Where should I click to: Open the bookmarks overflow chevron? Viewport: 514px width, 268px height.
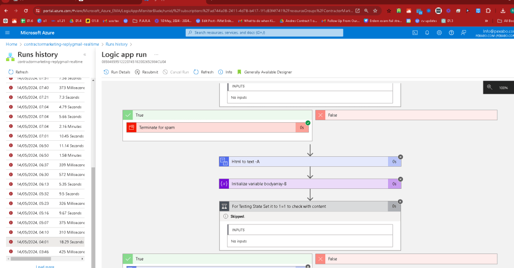pyautogui.click(x=486, y=21)
